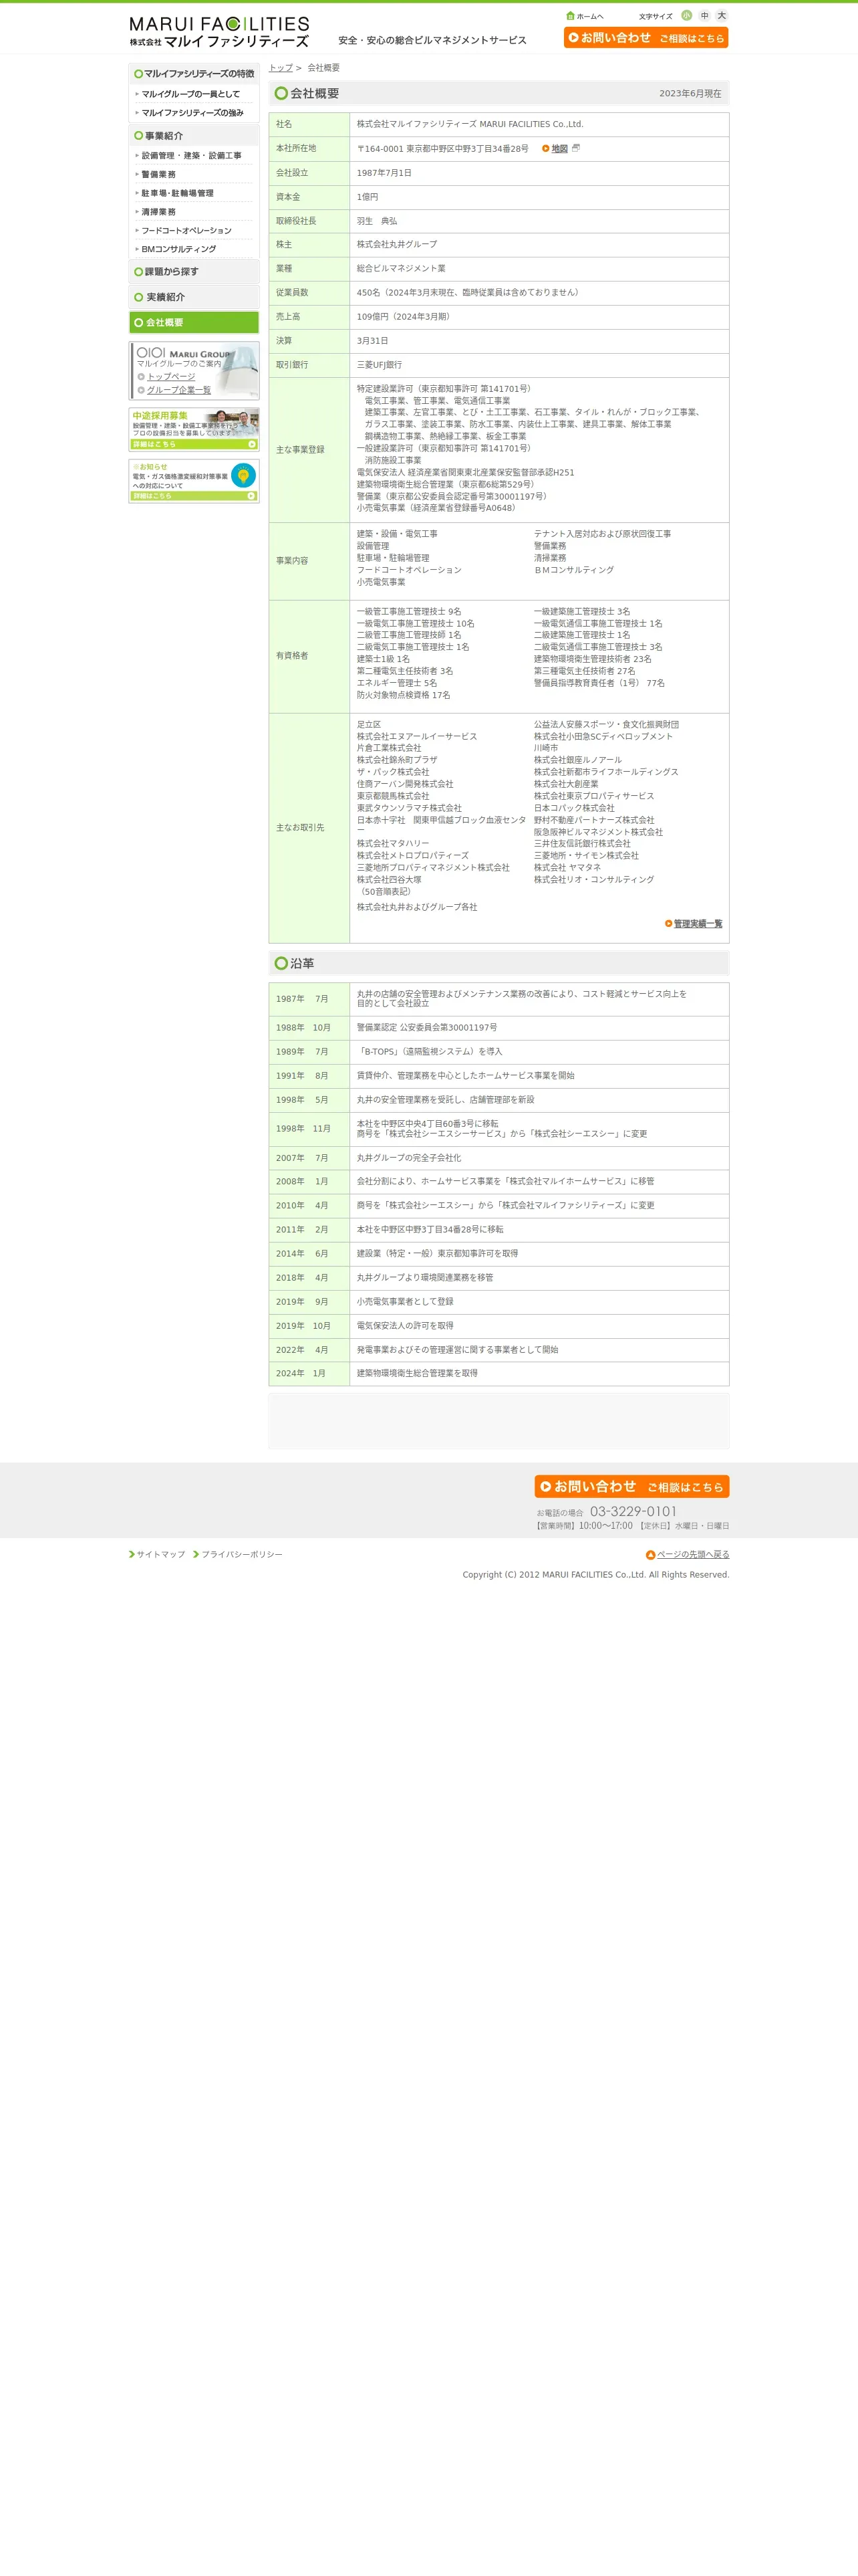Click popup window icon next to 地図
The height and width of the screenshot is (2576, 858).
pyautogui.click(x=575, y=148)
